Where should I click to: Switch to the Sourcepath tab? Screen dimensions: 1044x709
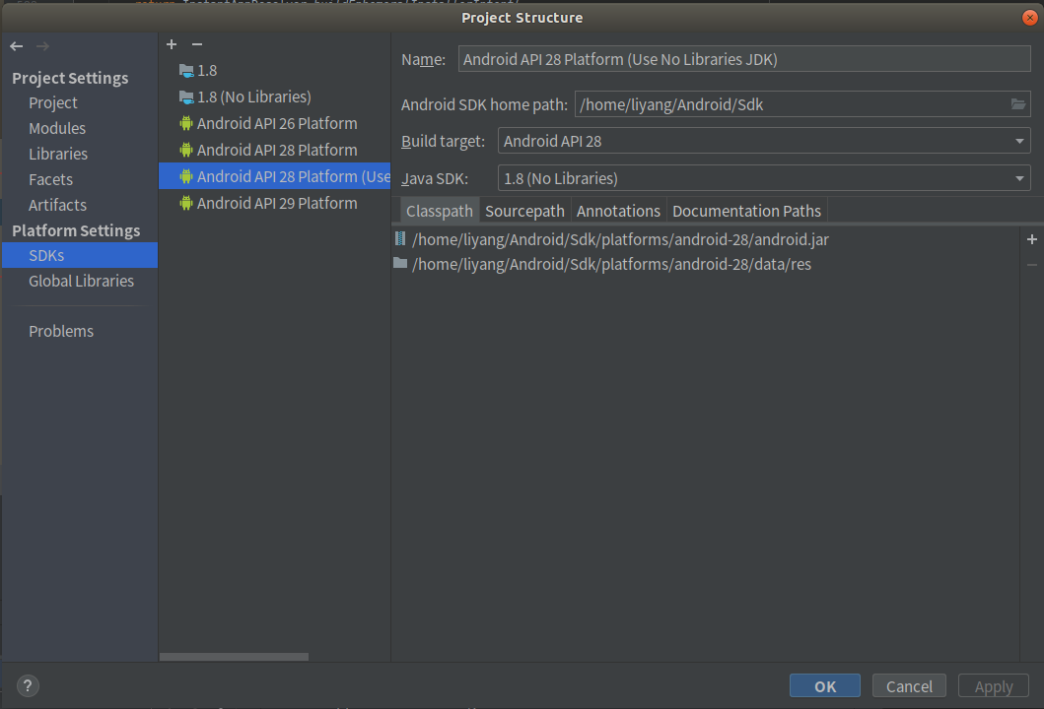(x=524, y=210)
